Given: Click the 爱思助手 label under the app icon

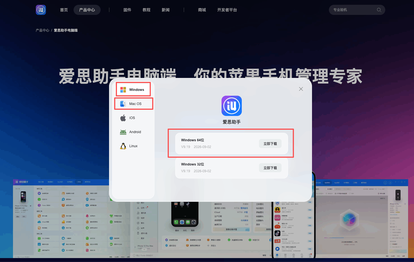Looking at the screenshot, I should 232,122.
